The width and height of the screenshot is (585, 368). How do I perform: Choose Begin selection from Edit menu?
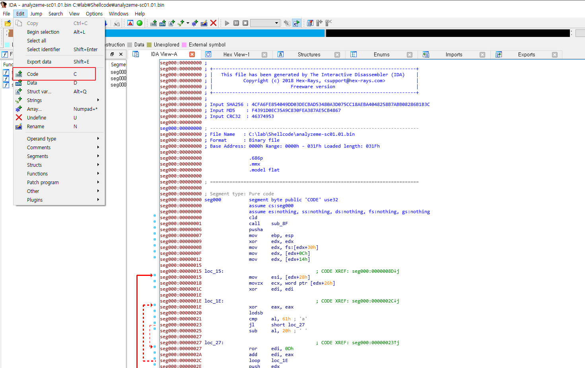coord(59,32)
